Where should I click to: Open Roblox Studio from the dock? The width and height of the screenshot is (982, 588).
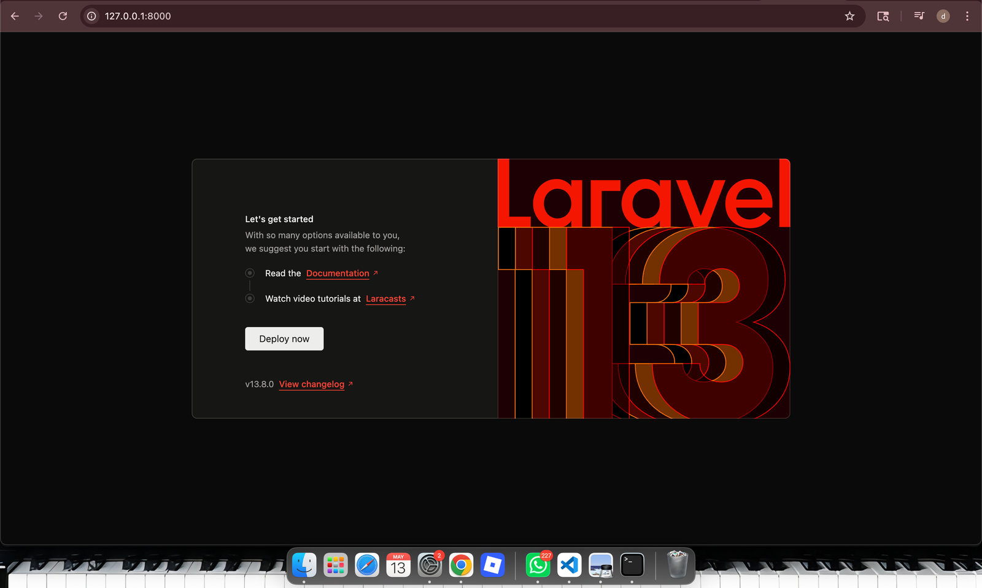coord(492,565)
